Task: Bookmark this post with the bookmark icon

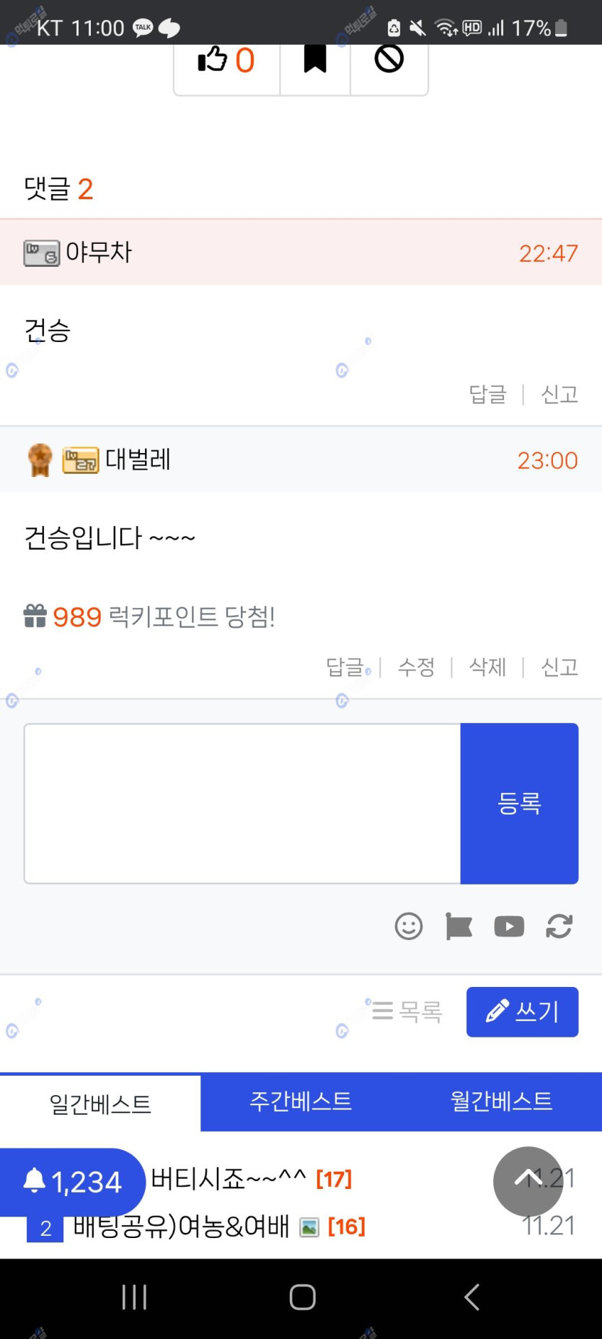Action: point(315,59)
